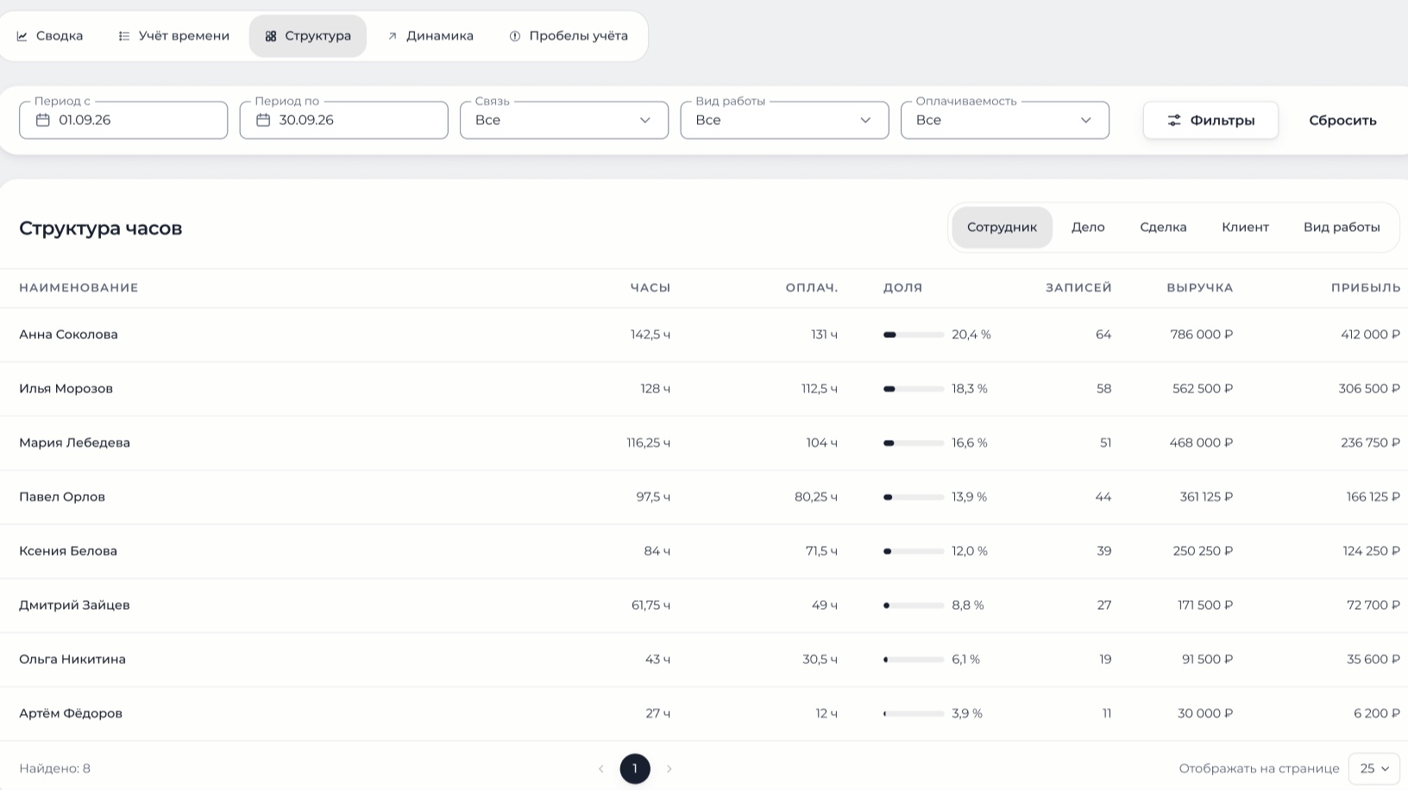Image resolution: width=1408 pixels, height=790 pixels.
Task: Click the ДОЛЯ column header
Action: point(902,288)
